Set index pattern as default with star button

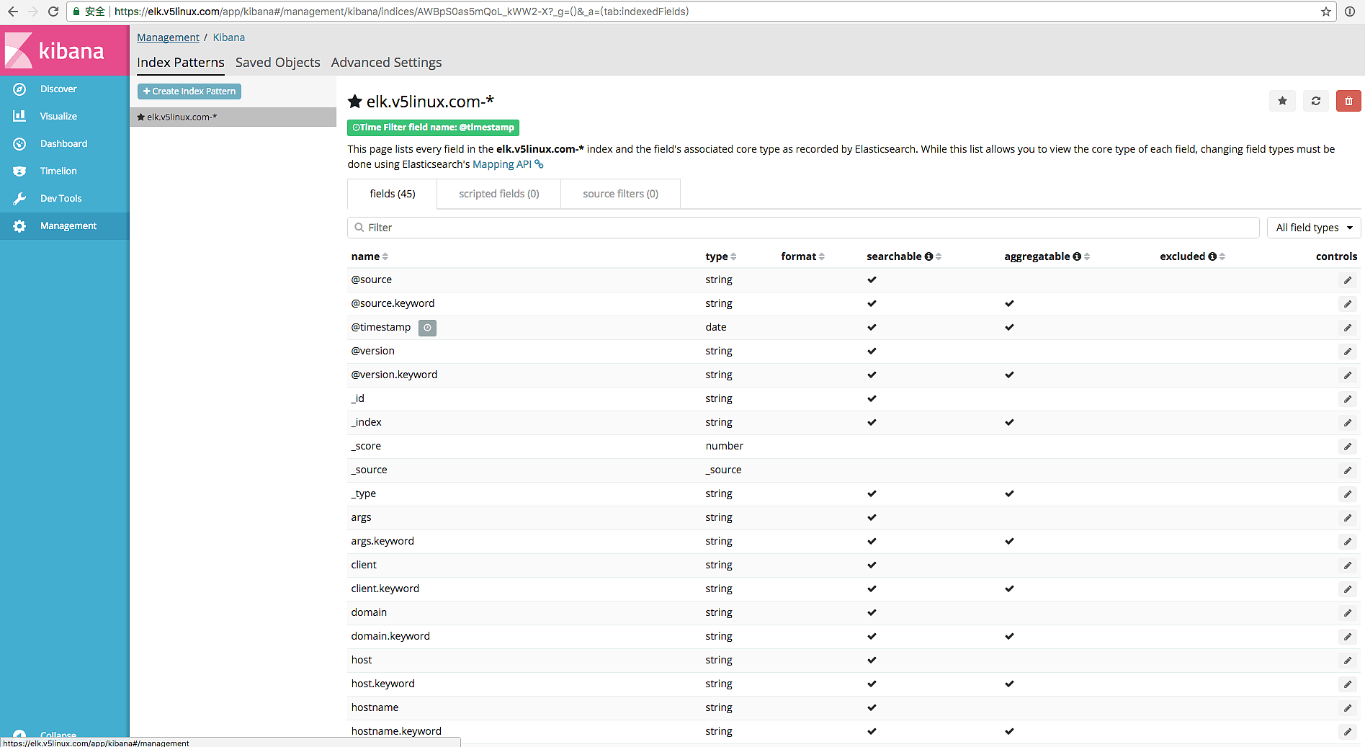[1282, 102]
